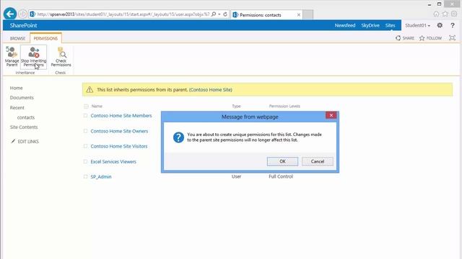Select the Permissions: contacts browser tab
462x259 pixels.
[260, 14]
